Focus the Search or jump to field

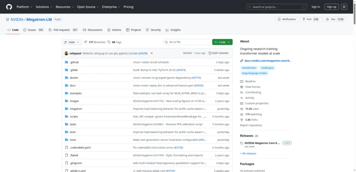coord(276,7)
